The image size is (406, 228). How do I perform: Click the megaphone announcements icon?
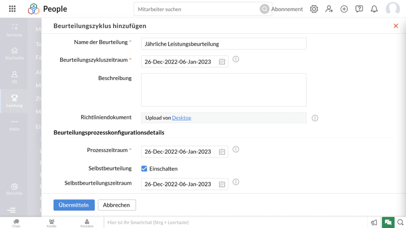click(x=374, y=222)
